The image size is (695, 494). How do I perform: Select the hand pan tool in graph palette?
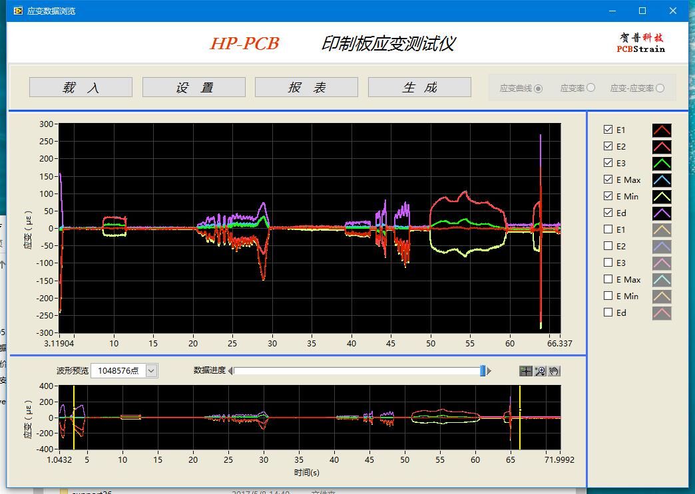point(554,371)
